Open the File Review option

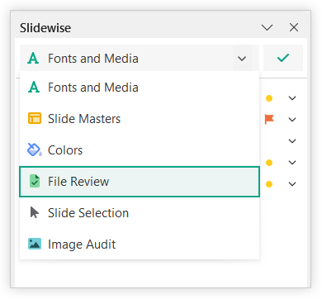click(x=140, y=182)
